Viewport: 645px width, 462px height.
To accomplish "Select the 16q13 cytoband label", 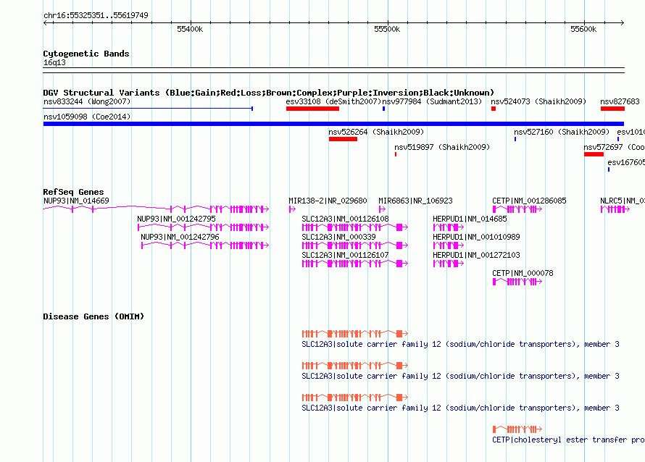I will [x=54, y=62].
